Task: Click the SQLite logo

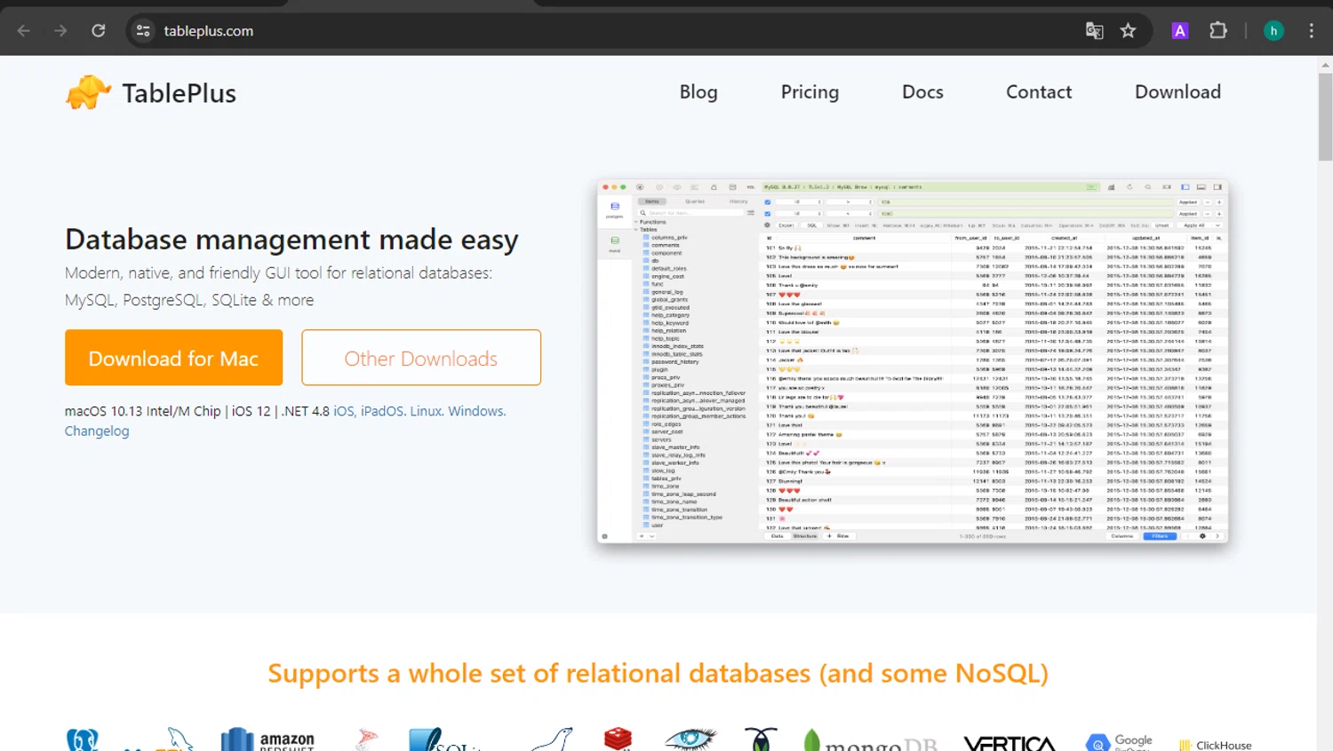Action: [444, 739]
